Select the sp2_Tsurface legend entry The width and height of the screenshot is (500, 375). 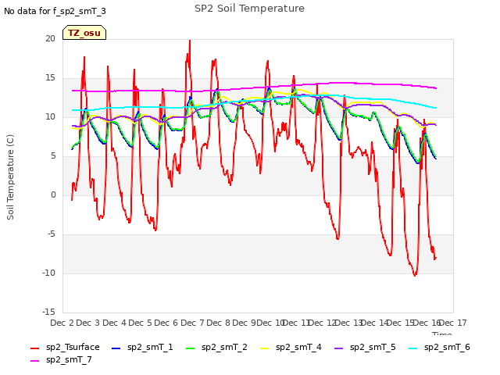tap(65, 347)
